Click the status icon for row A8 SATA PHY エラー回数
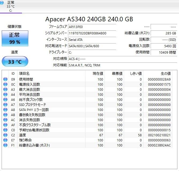This screenshot has height=171, width=179. [5, 110]
